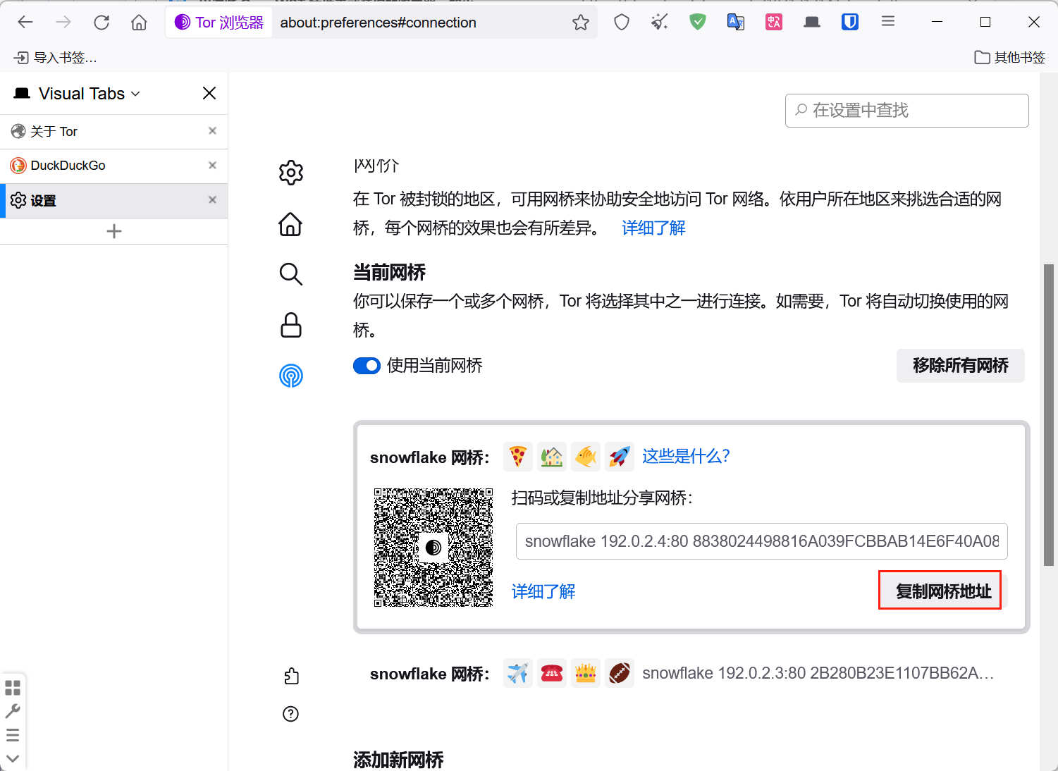This screenshot has height=771, width=1058.
Task: Open the application hamburger menu
Action: point(888,22)
